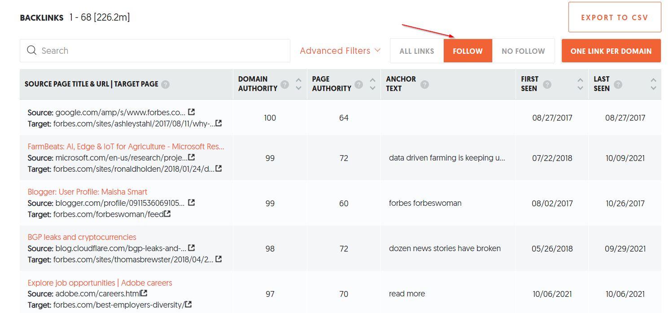Click the search magnifier icon
669x313 pixels.
tap(31, 50)
